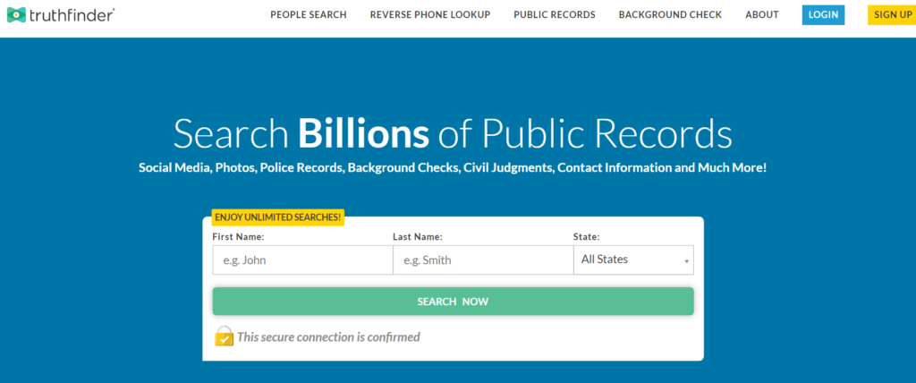916x383 pixels.
Task: Click the 'Search Billions of Public Records' heading
Action: (x=453, y=134)
